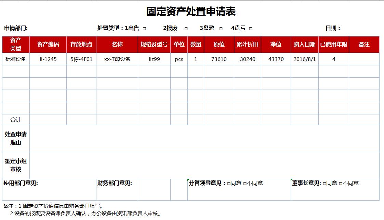Click the 备注 column header
The width and height of the screenshot is (384, 220).
[364, 44]
